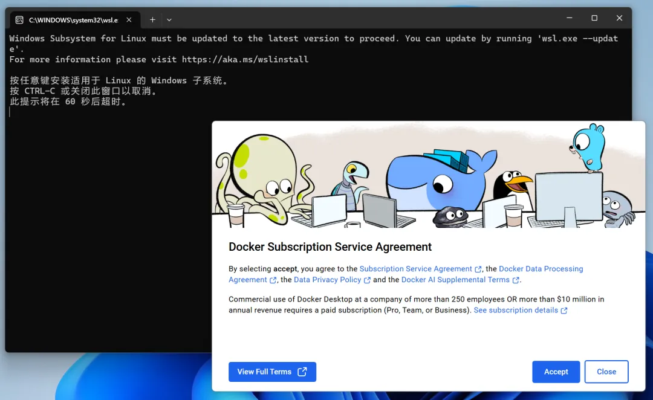Click the terminal line '此提示将在 60 秒后超时'

click(x=68, y=102)
